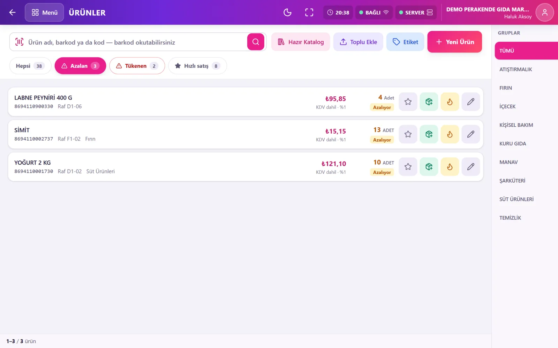
Task: Select the KURU GIDA group
Action: point(526,143)
